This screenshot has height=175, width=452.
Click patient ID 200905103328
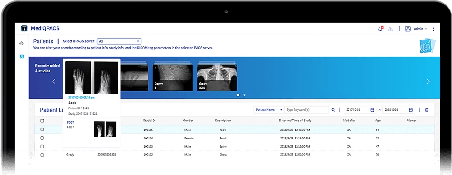tap(107, 155)
